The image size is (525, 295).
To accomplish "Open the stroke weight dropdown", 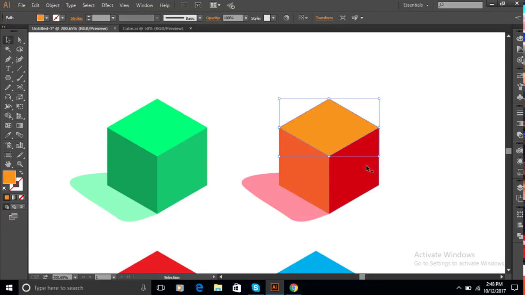I will [113, 18].
